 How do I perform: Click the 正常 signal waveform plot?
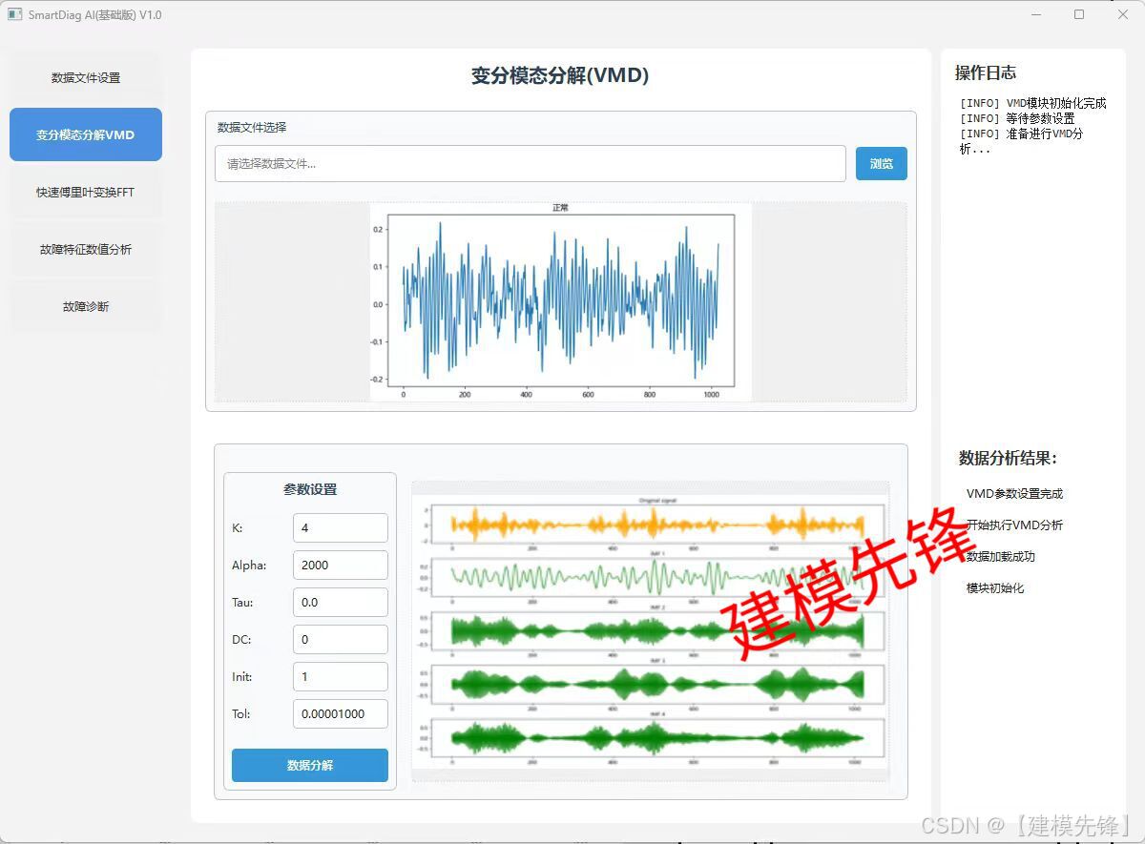561,301
